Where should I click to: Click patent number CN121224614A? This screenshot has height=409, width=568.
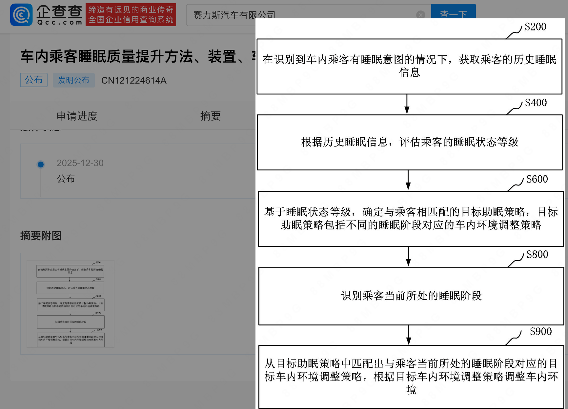tap(134, 80)
